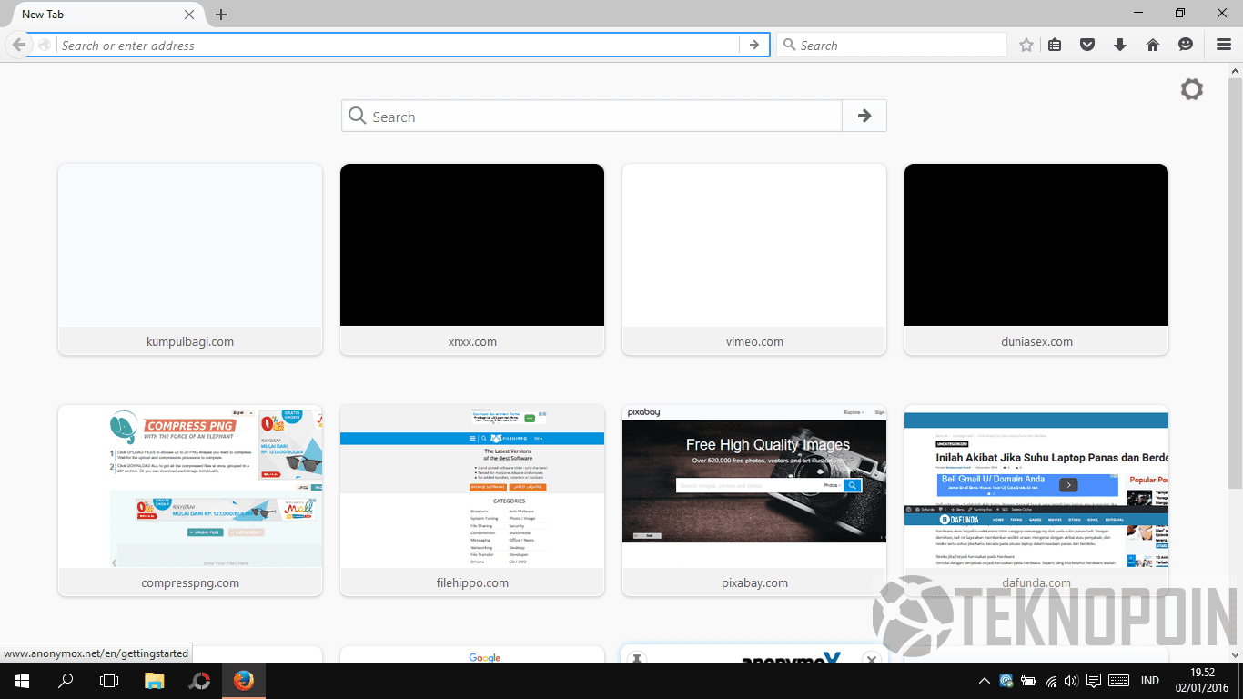The width and height of the screenshot is (1243, 699).
Task: Open the circular app icon beside File Explorer
Action: pyautogui.click(x=199, y=681)
